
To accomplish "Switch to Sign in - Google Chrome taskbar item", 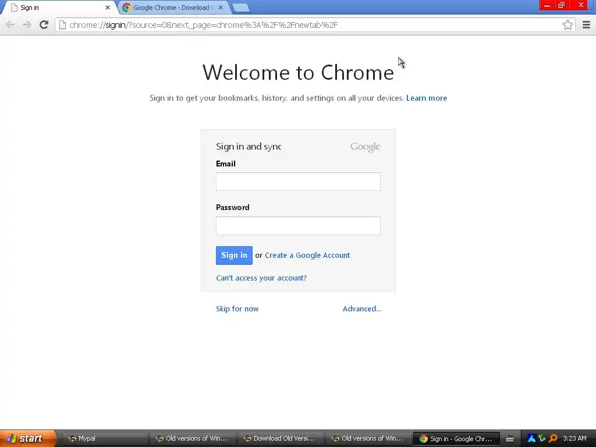I will pyautogui.click(x=456, y=439).
